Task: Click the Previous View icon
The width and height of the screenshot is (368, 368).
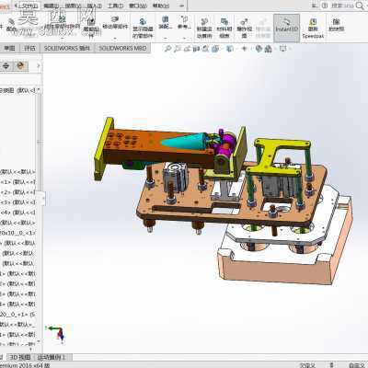Action: pos(187,49)
